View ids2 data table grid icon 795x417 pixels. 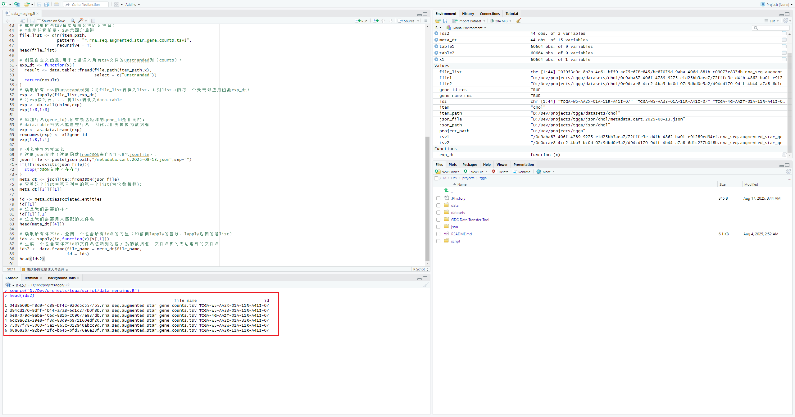pyautogui.click(x=784, y=33)
